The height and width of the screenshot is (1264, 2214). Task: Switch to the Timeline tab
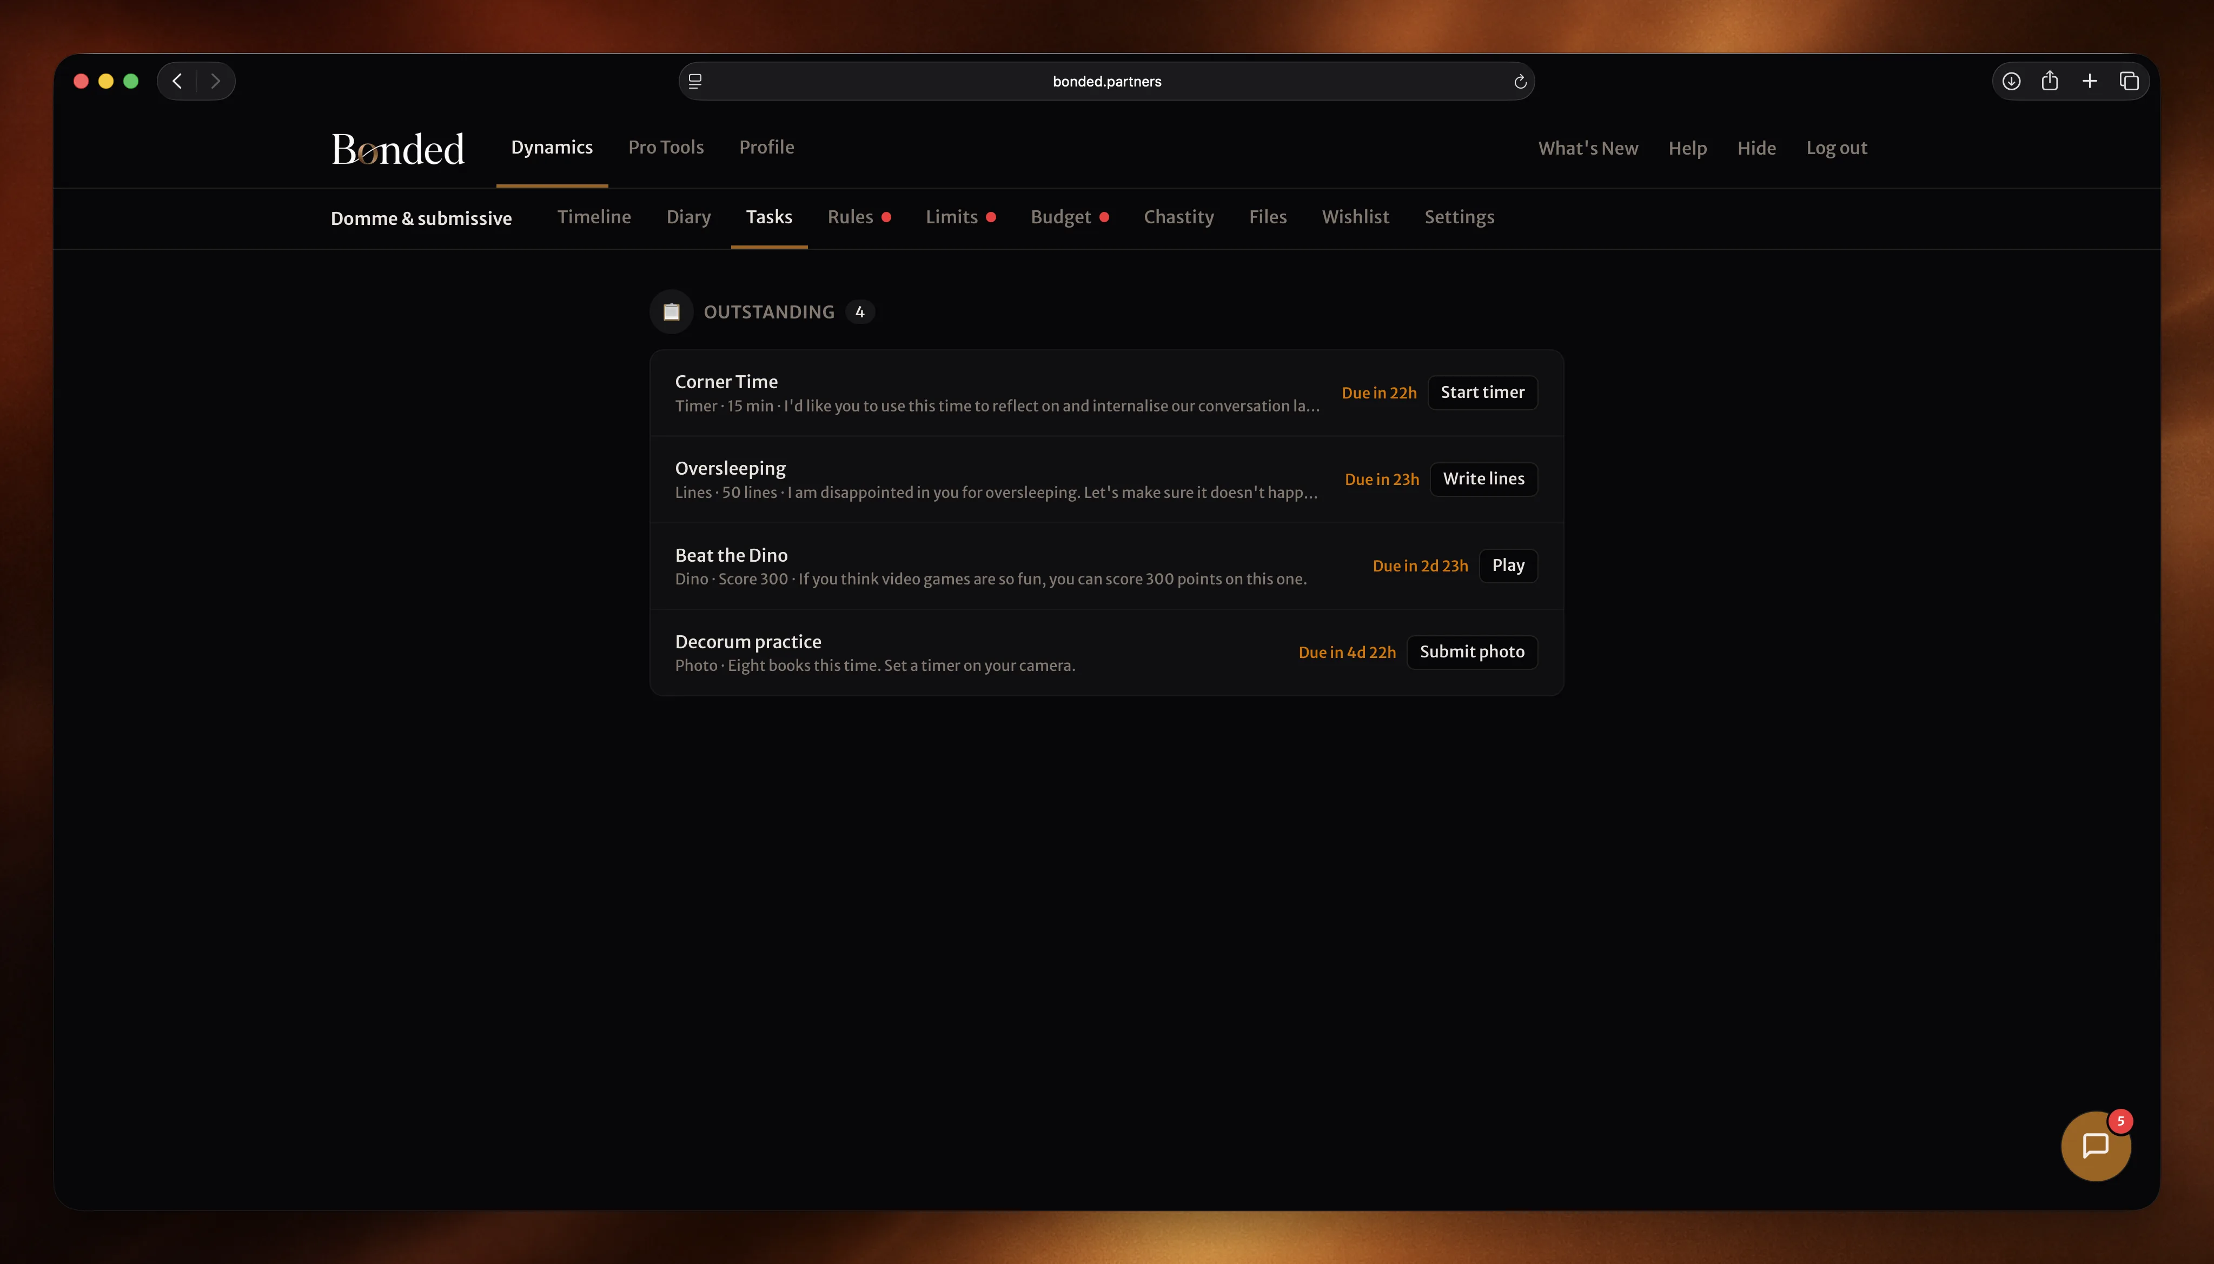click(594, 217)
